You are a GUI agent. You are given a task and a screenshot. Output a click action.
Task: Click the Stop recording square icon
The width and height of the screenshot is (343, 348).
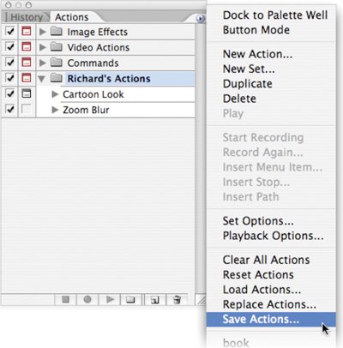(66, 299)
